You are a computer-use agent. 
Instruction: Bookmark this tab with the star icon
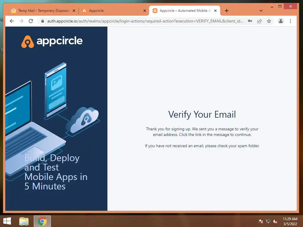tap(269, 21)
